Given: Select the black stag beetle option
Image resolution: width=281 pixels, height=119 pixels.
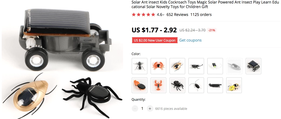Looking at the screenshot, I should click(196, 66).
